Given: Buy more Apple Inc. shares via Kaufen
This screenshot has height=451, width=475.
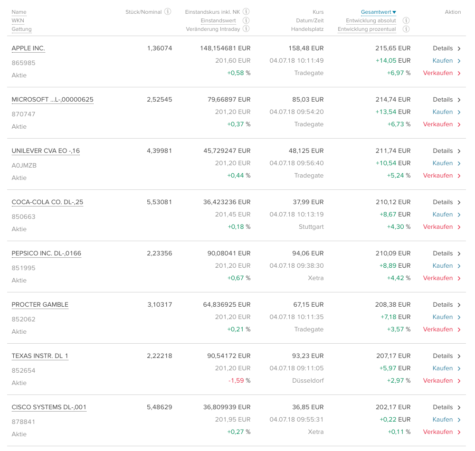Looking at the screenshot, I should point(447,61).
